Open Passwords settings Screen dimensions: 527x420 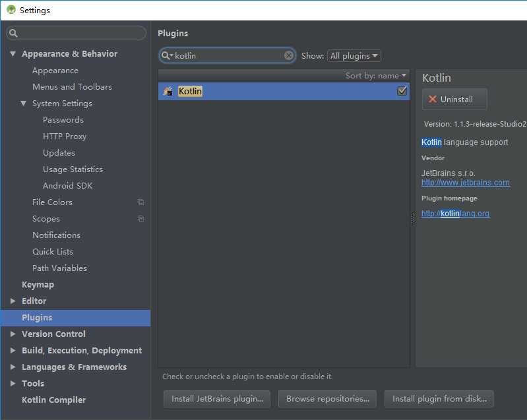[x=63, y=120]
